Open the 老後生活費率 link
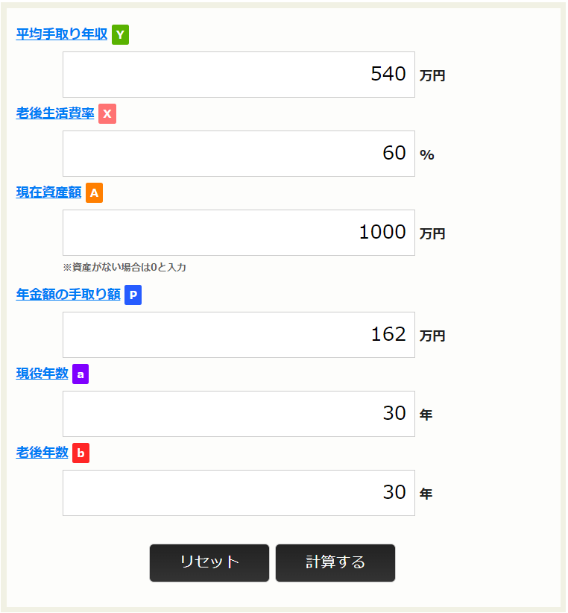This screenshot has width=568, height=613. tap(55, 113)
